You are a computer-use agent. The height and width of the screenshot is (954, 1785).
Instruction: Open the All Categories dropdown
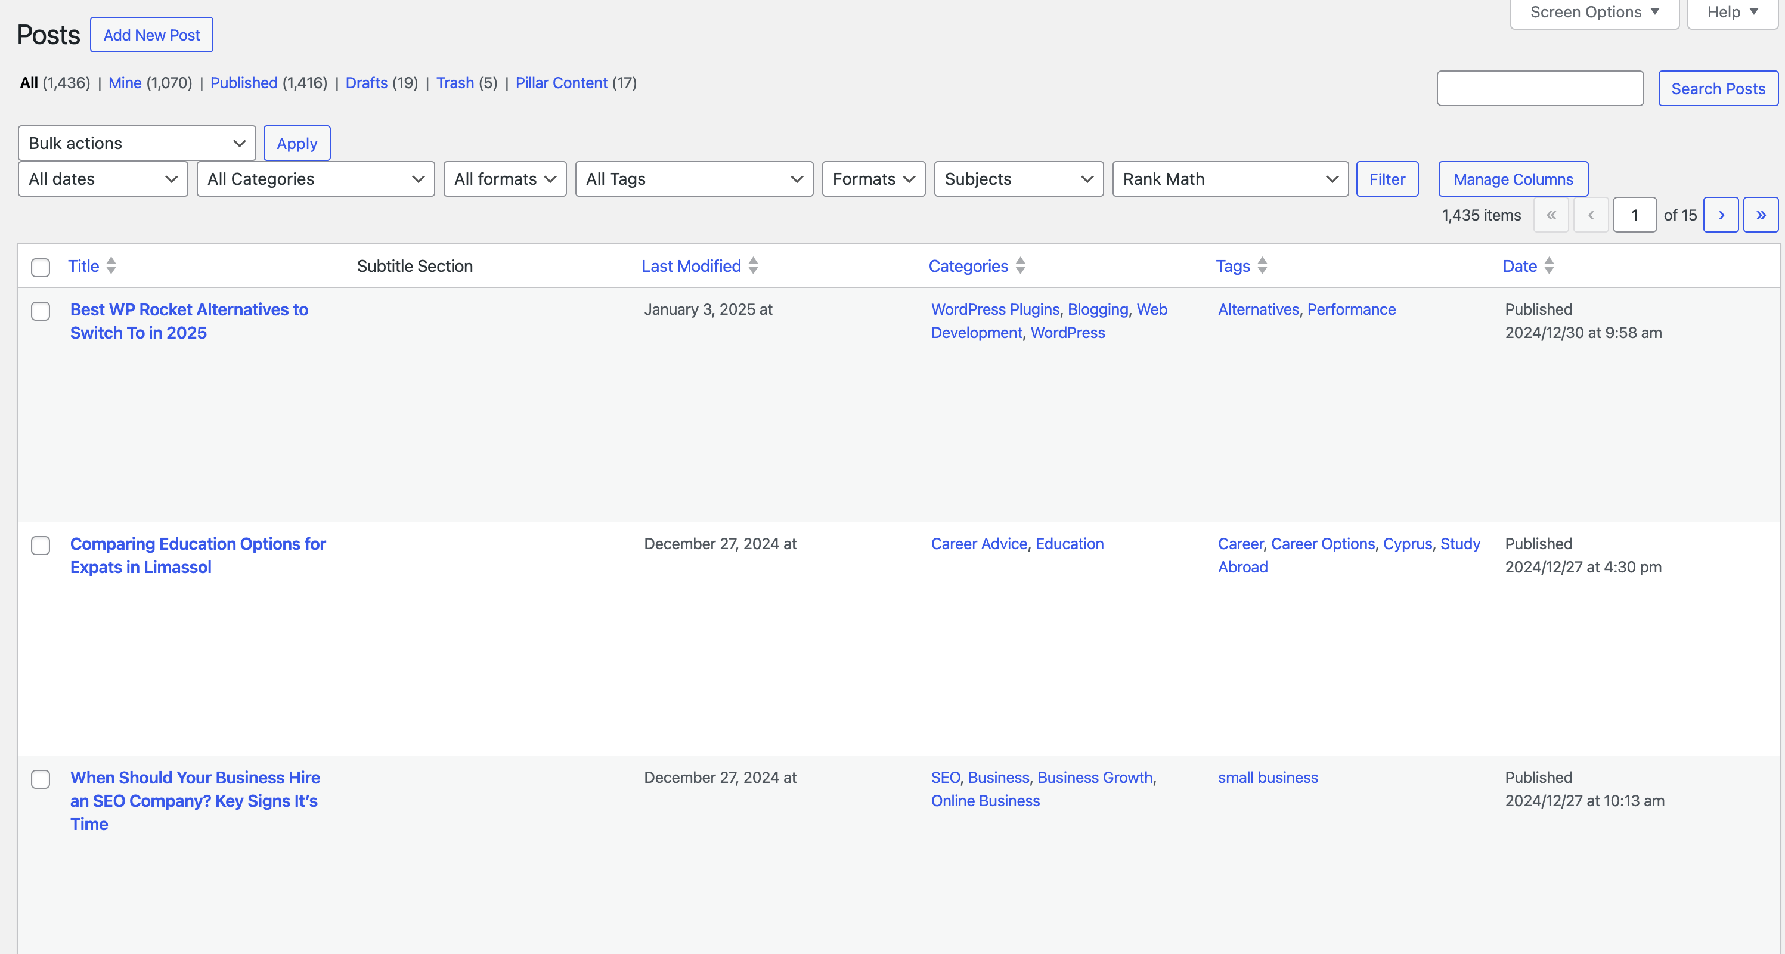click(x=315, y=179)
